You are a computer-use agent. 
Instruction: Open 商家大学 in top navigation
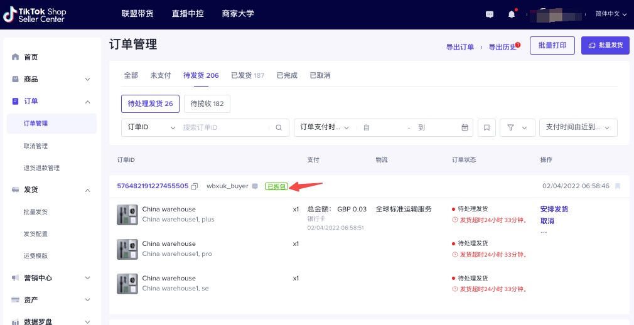(238, 14)
